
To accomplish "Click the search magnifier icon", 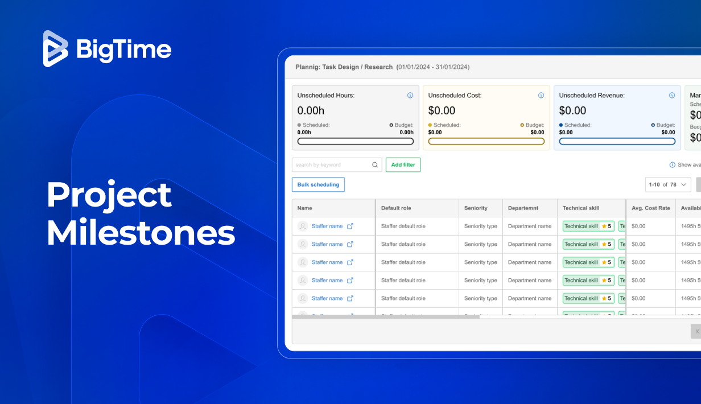I will click(x=375, y=165).
